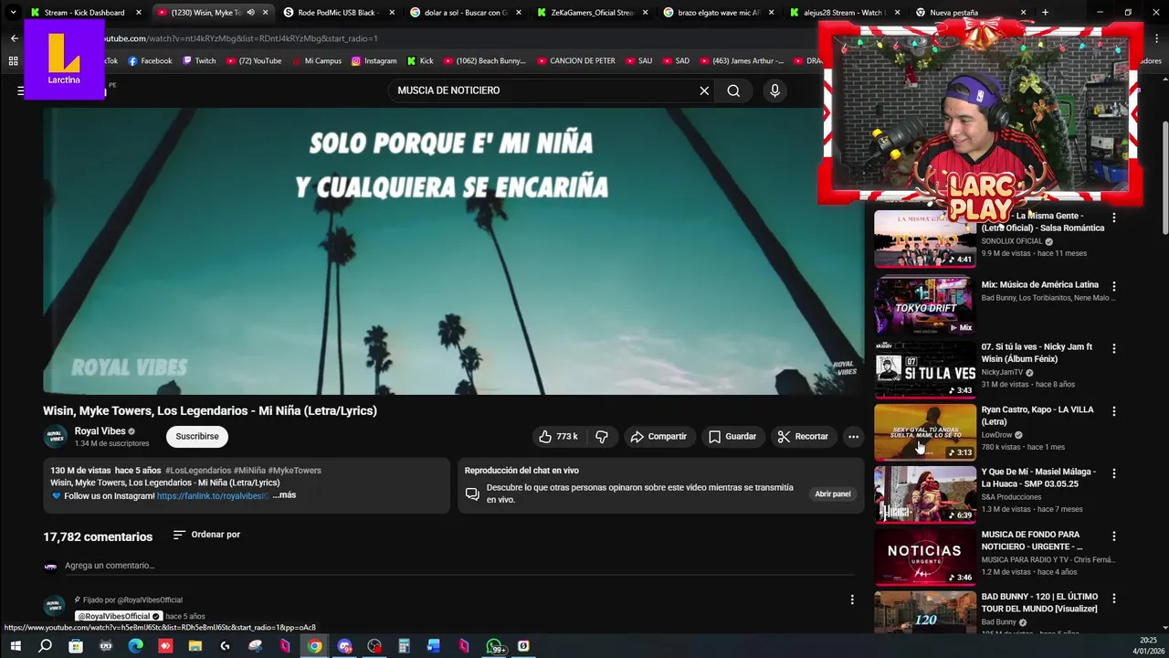This screenshot has width=1169, height=658.
Task: Switch to the Rode PodMic USB Black tab
Action: tap(339, 13)
